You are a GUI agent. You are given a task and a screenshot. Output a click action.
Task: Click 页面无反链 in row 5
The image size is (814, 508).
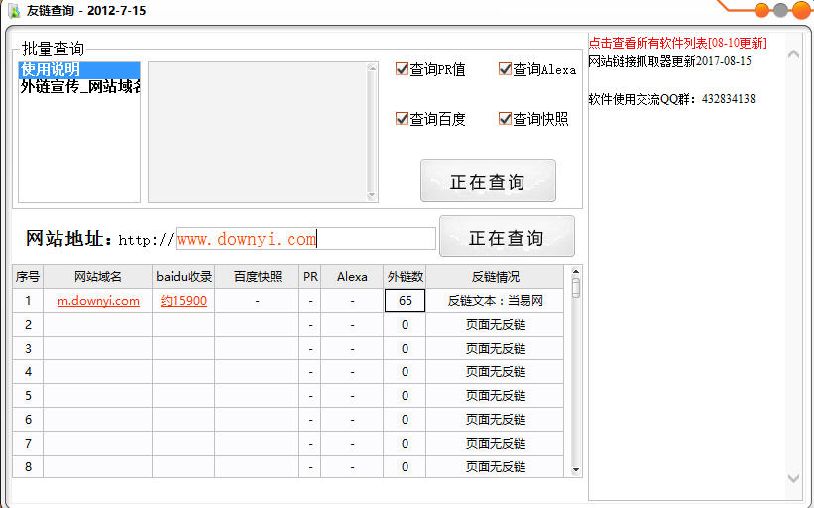coord(495,396)
